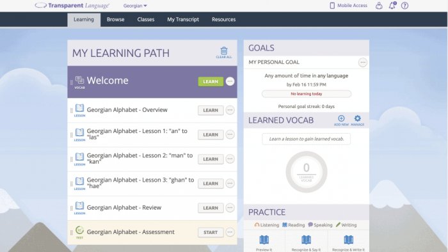The height and width of the screenshot is (252, 448).
Task: Open more options for Lesson 3 row
Action: (230, 183)
